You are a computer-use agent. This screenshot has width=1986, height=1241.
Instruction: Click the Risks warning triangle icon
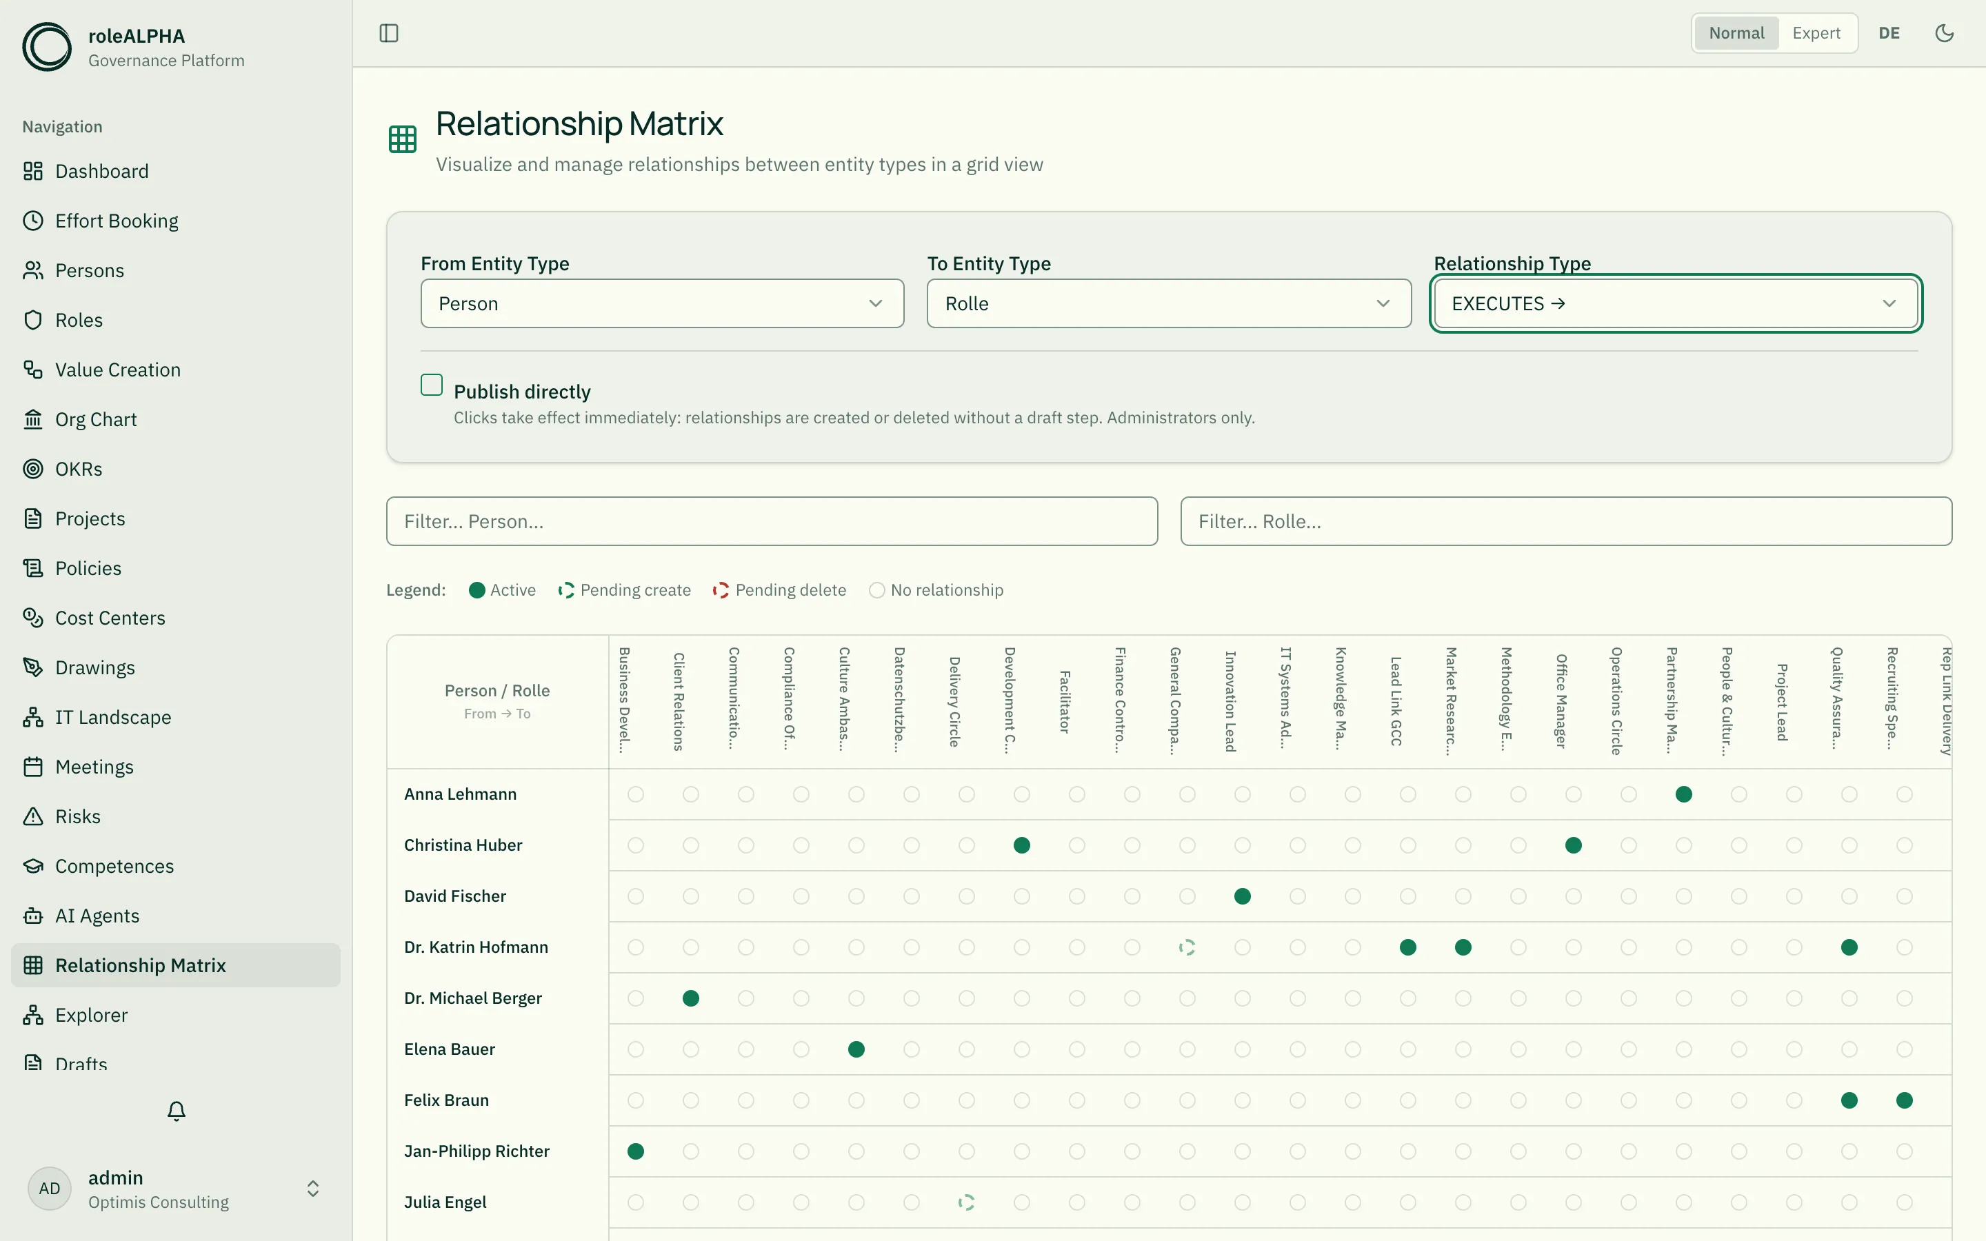[x=33, y=817]
